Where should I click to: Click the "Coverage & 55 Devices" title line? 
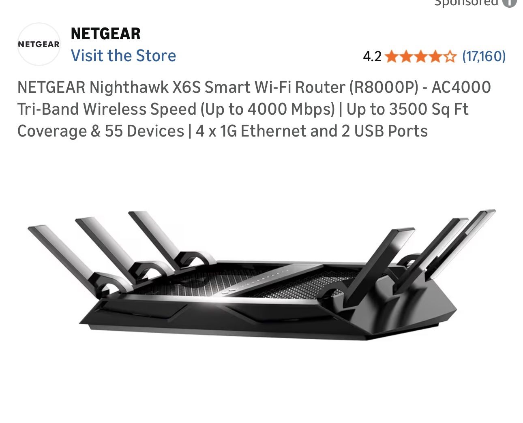(222, 131)
